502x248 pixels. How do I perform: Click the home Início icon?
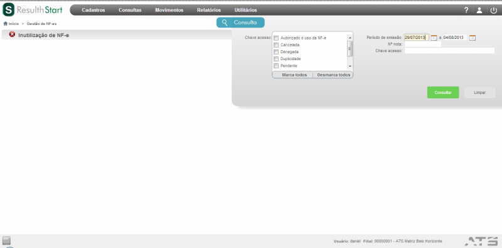[6, 24]
